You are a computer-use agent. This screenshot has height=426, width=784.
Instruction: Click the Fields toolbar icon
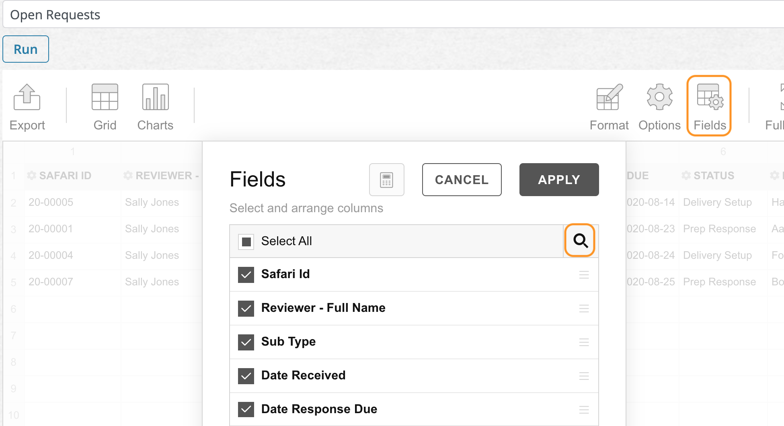pos(709,98)
